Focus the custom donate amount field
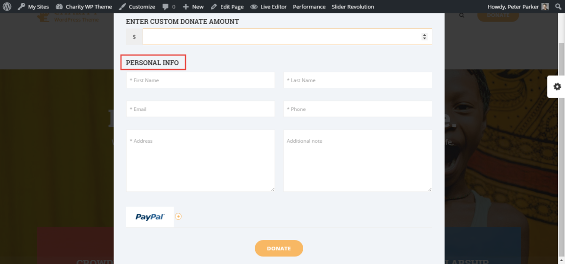565x264 pixels. [281, 37]
